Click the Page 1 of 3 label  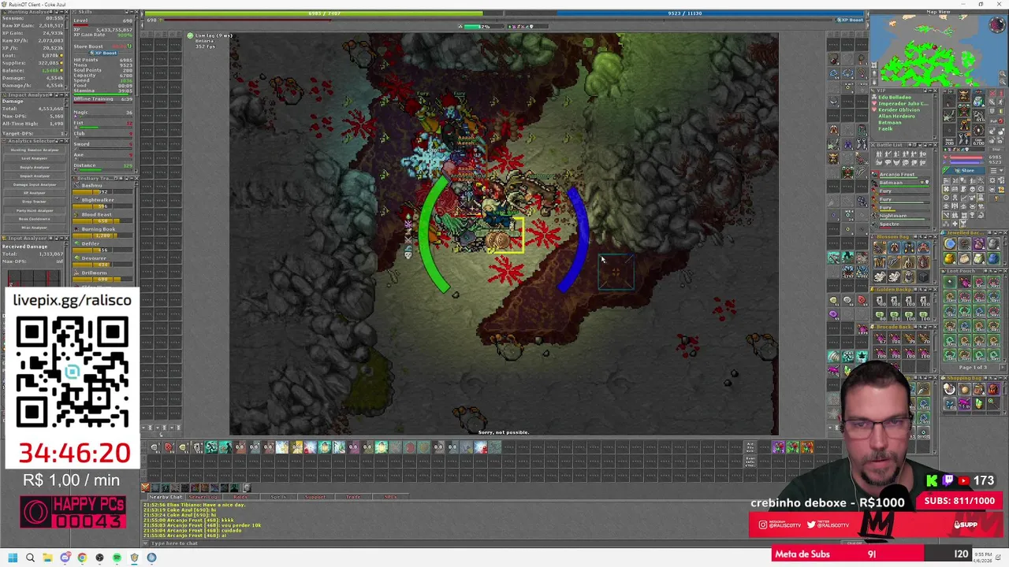[972, 368]
